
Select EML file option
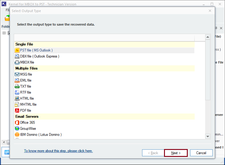[x=105, y=80]
